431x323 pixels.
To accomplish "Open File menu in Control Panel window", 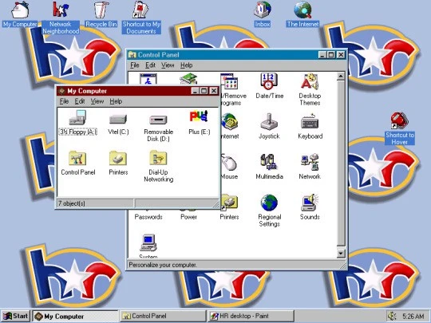I will (135, 65).
